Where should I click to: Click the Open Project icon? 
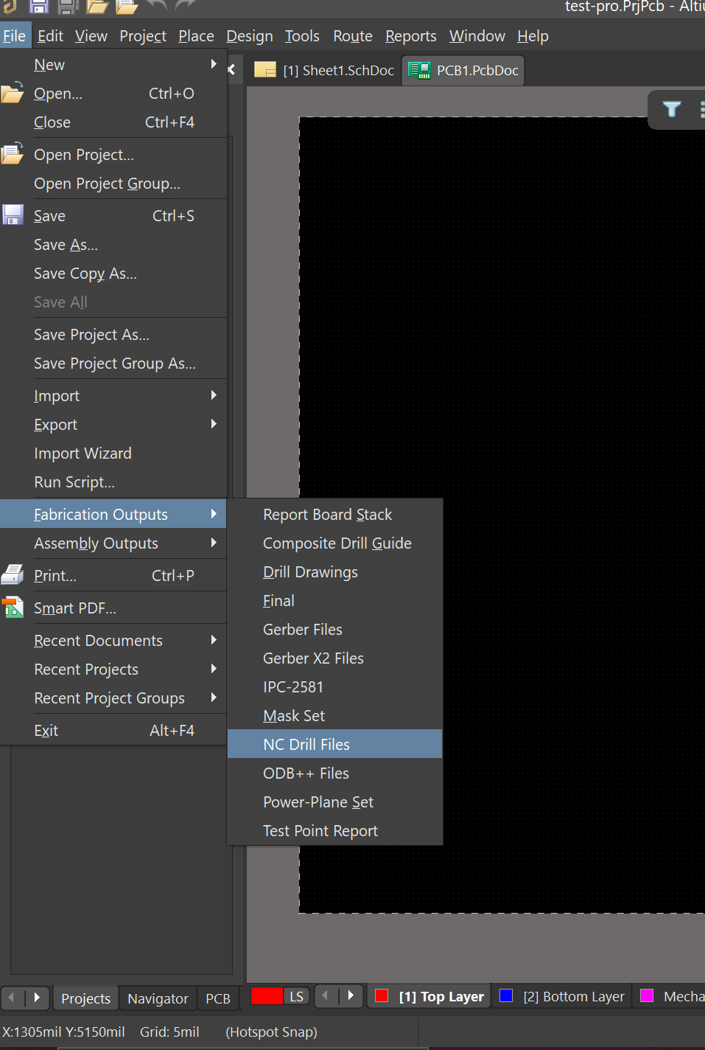pos(13,154)
